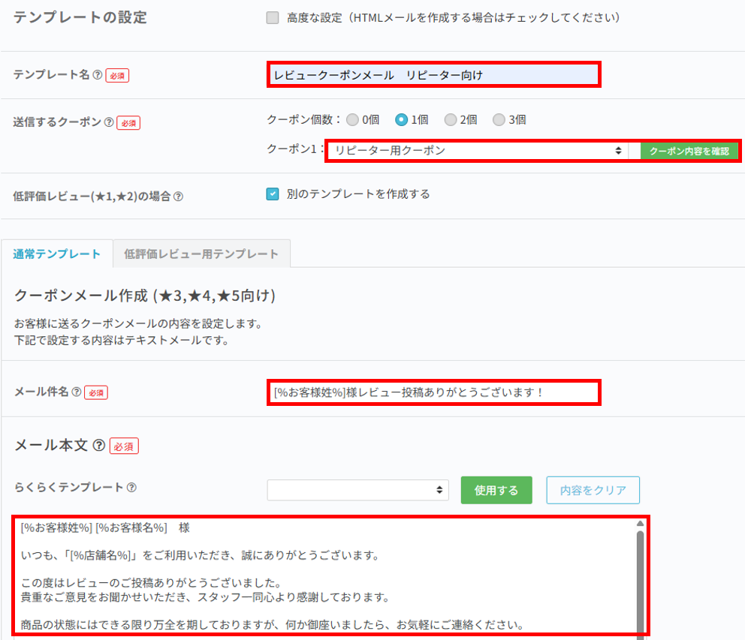
Task: Click help icon next to メール本文 heading
Action: click(98, 446)
